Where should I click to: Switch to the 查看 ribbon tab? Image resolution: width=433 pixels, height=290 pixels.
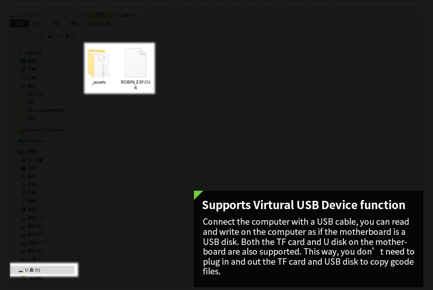[74, 24]
